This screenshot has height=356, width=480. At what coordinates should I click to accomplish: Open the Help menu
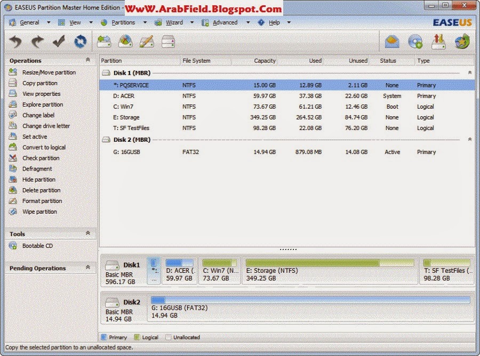pos(274,22)
